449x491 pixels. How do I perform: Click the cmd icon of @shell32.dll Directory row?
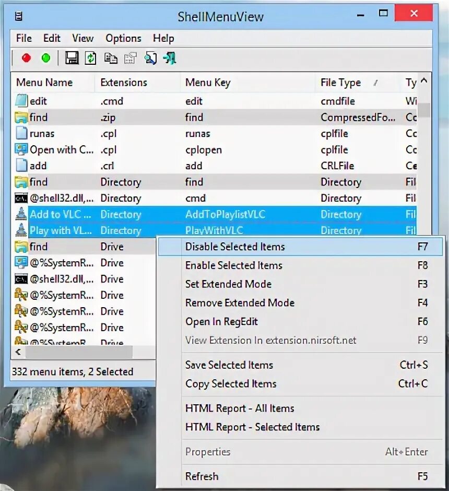21,198
